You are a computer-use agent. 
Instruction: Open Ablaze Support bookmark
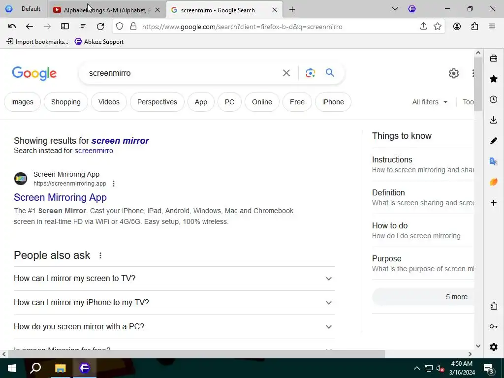99,41
